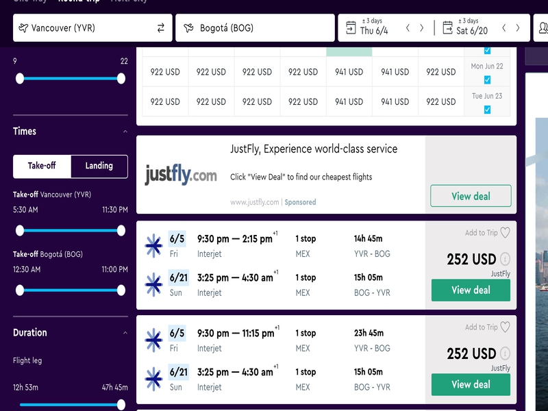548x411 pixels.
Task: Toggle the Tue Jun 23 checkbox
Action: coord(487,110)
